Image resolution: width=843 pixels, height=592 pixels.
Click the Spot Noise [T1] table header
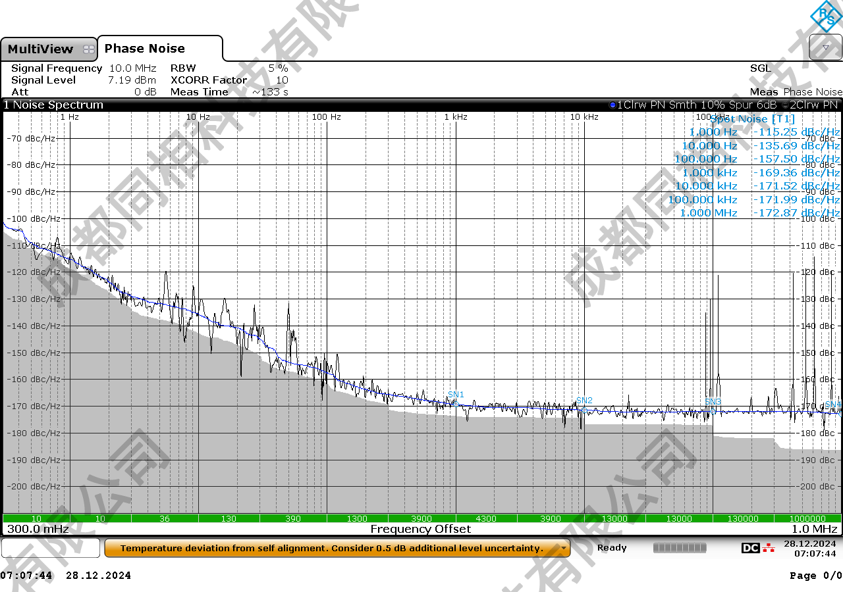pos(752,119)
